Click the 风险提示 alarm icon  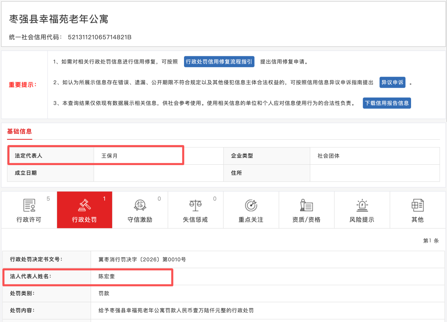click(362, 205)
